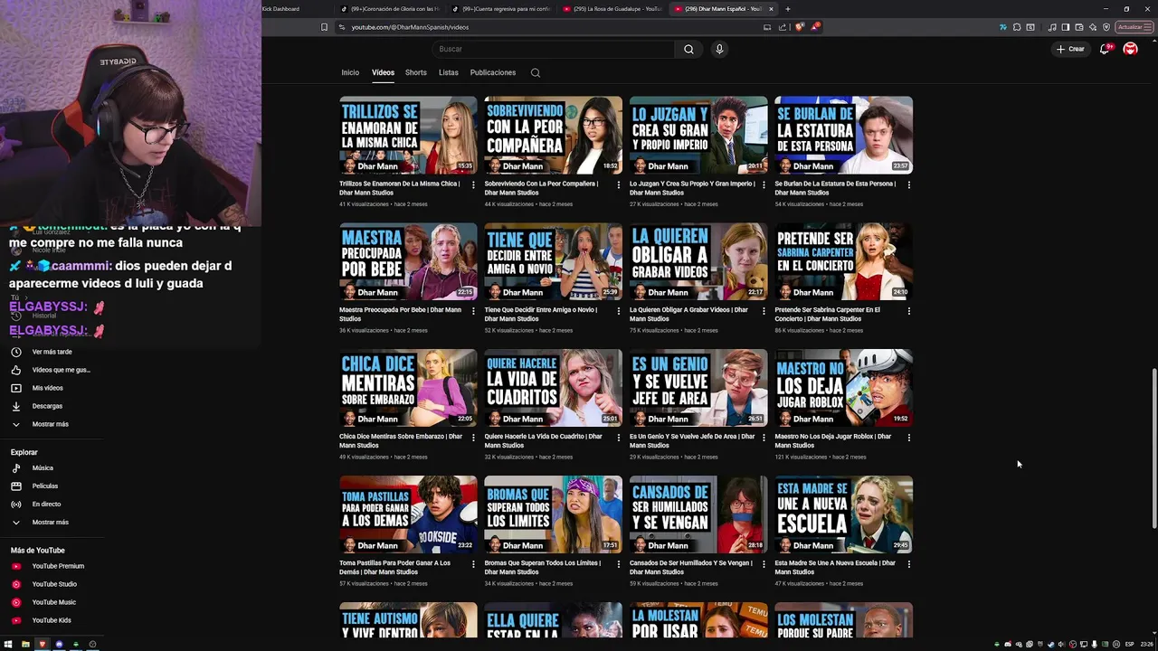Viewport: 1158px width, 651px height.
Task: Click the browser address bar URL
Action: pos(410,27)
